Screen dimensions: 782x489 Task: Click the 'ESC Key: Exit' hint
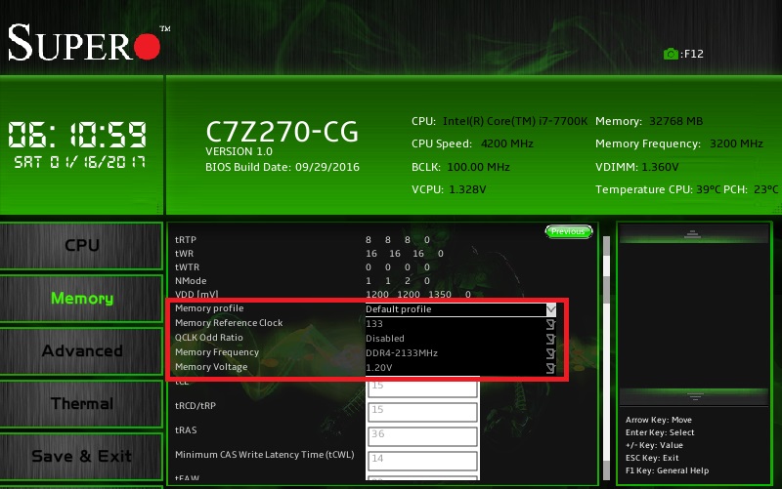click(x=652, y=458)
